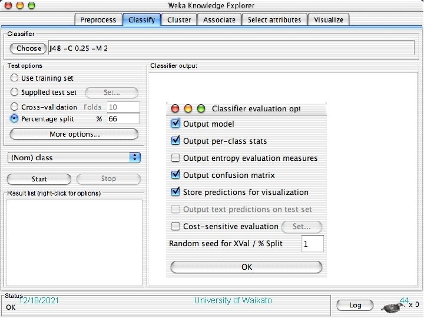Select Percentage split radio option
424x318 pixels.
point(14,118)
